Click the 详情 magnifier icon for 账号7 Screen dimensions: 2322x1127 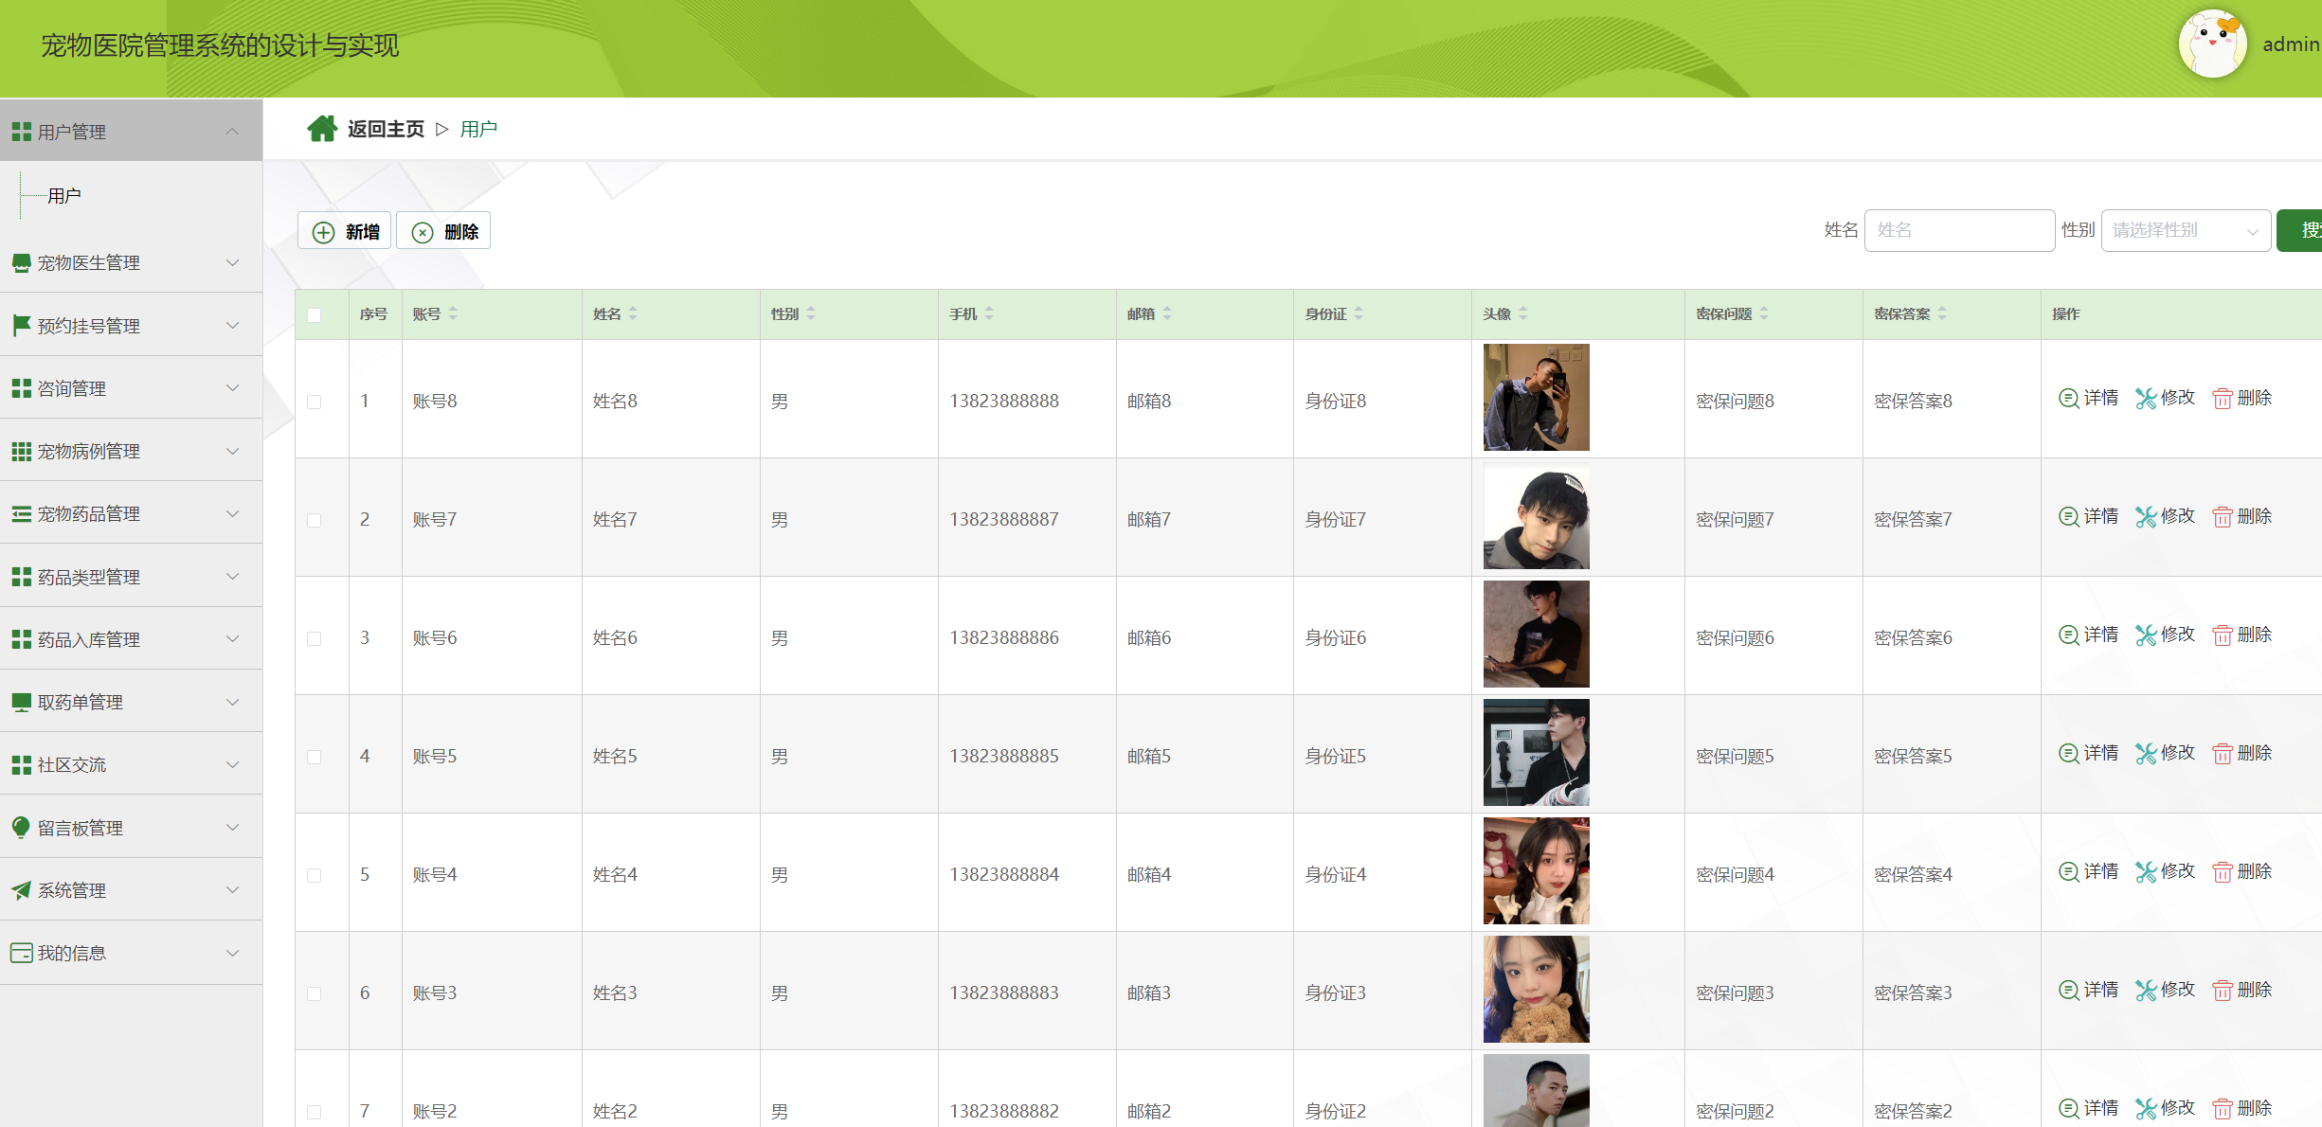click(x=2068, y=516)
